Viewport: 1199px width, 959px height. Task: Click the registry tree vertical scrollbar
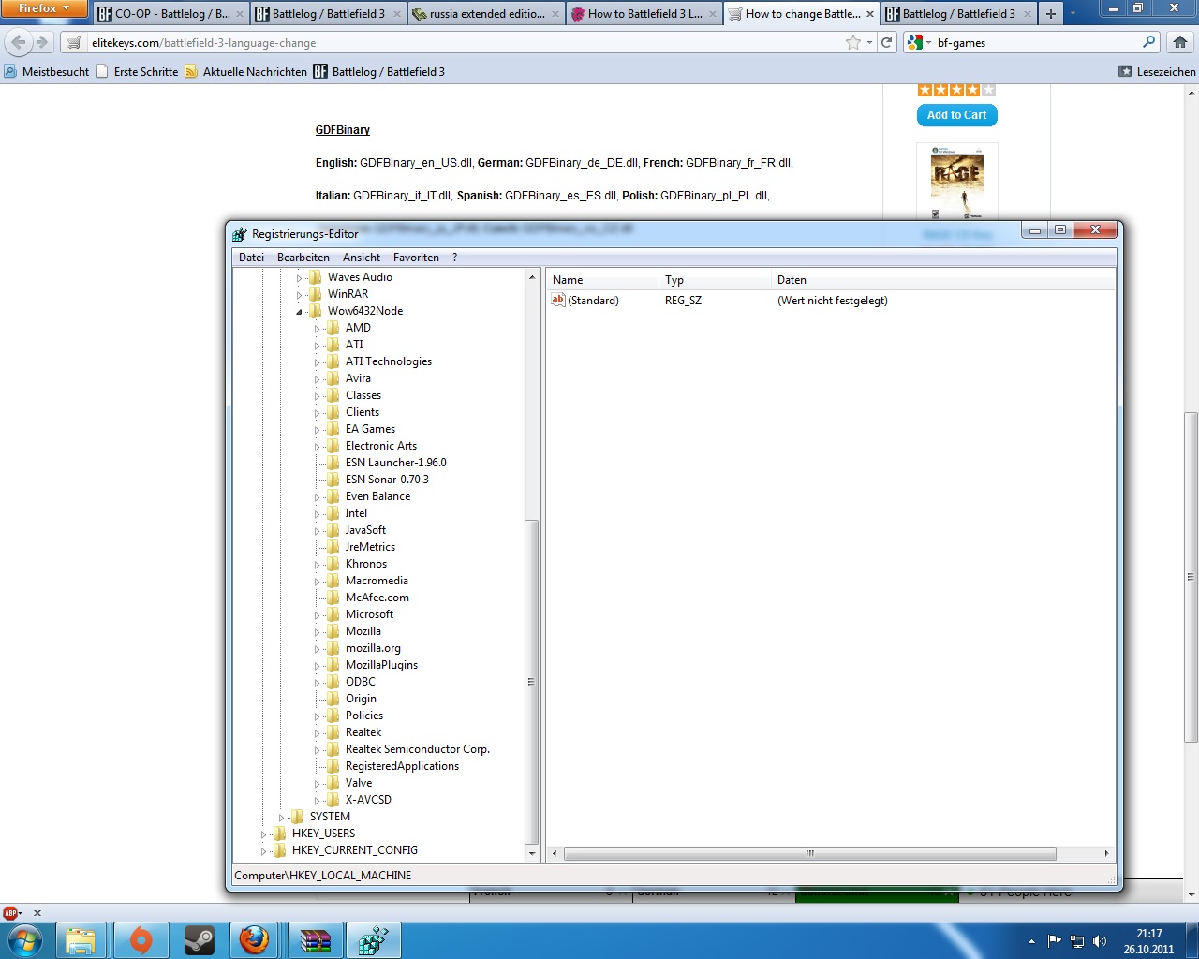(532, 681)
